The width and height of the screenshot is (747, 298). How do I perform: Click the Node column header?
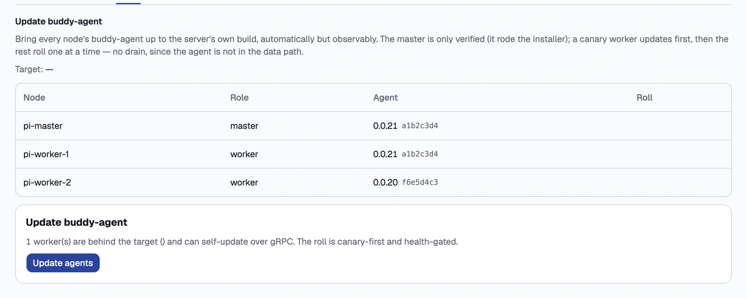34,98
